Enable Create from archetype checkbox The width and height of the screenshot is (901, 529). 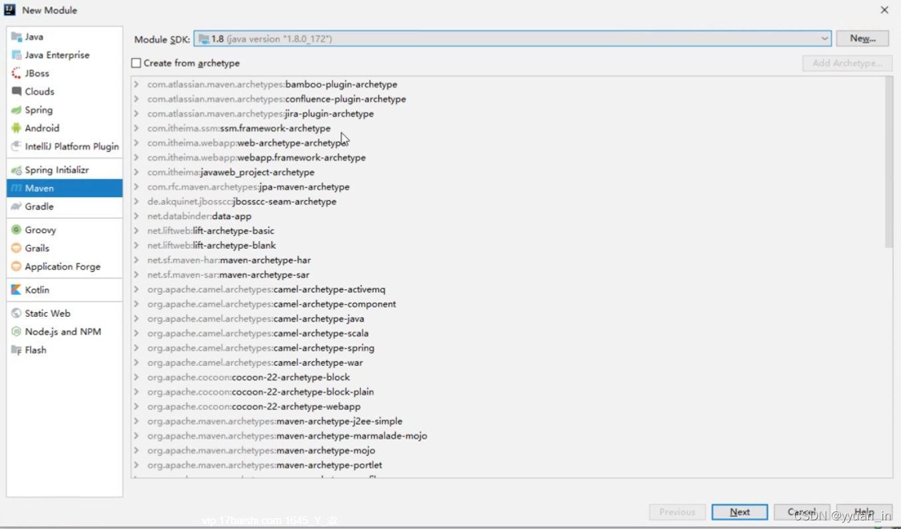137,63
